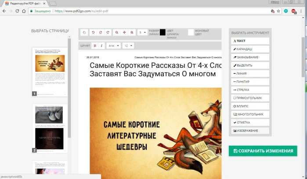
Task: Click the page vertical scrollbar
Action: click(x=303, y=56)
